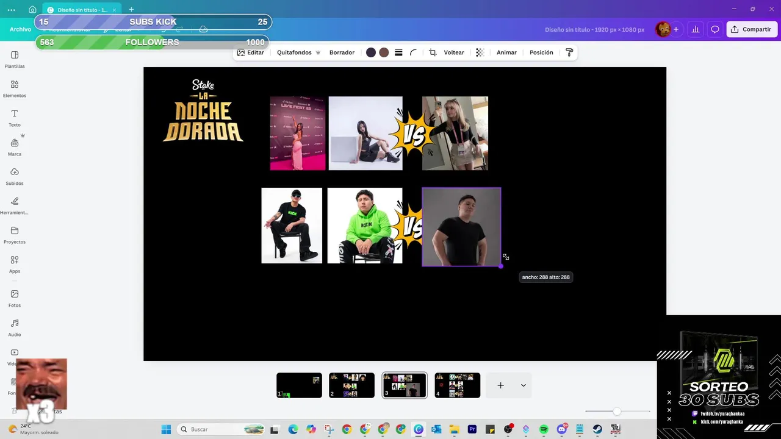Viewport: 781px width, 439px height.
Task: Select the green hoodie man photo
Action: click(x=365, y=226)
